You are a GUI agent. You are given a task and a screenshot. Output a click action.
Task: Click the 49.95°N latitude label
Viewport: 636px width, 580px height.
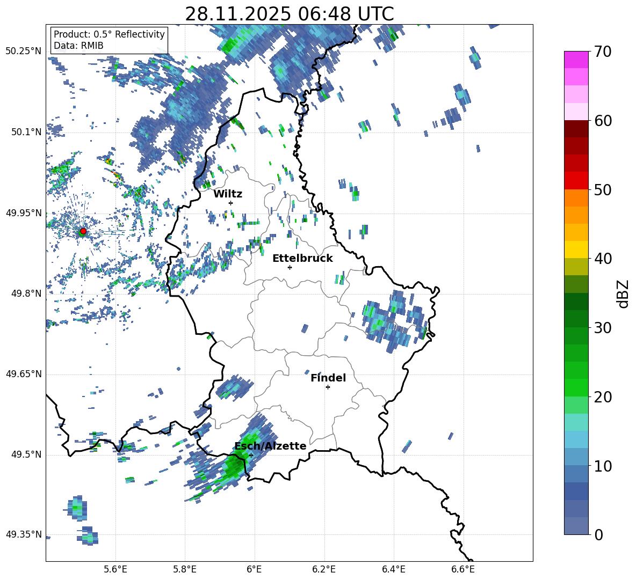click(24, 212)
